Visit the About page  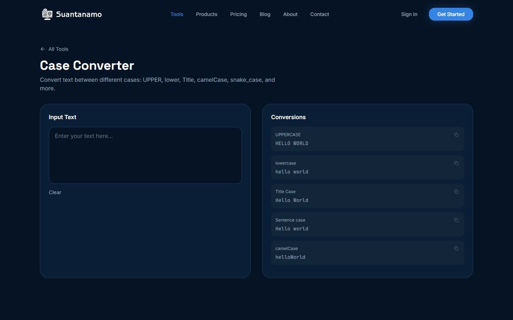pos(290,14)
